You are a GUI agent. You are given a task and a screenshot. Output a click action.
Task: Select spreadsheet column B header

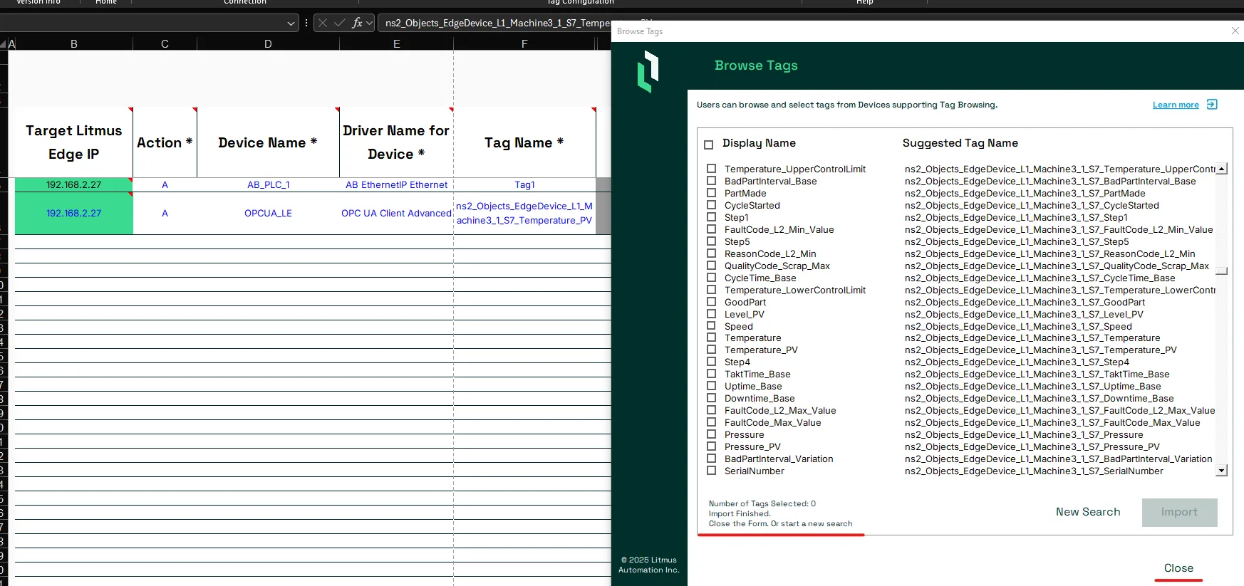(x=74, y=43)
